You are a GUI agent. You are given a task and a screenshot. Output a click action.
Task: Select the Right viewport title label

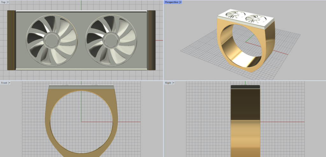(168, 83)
